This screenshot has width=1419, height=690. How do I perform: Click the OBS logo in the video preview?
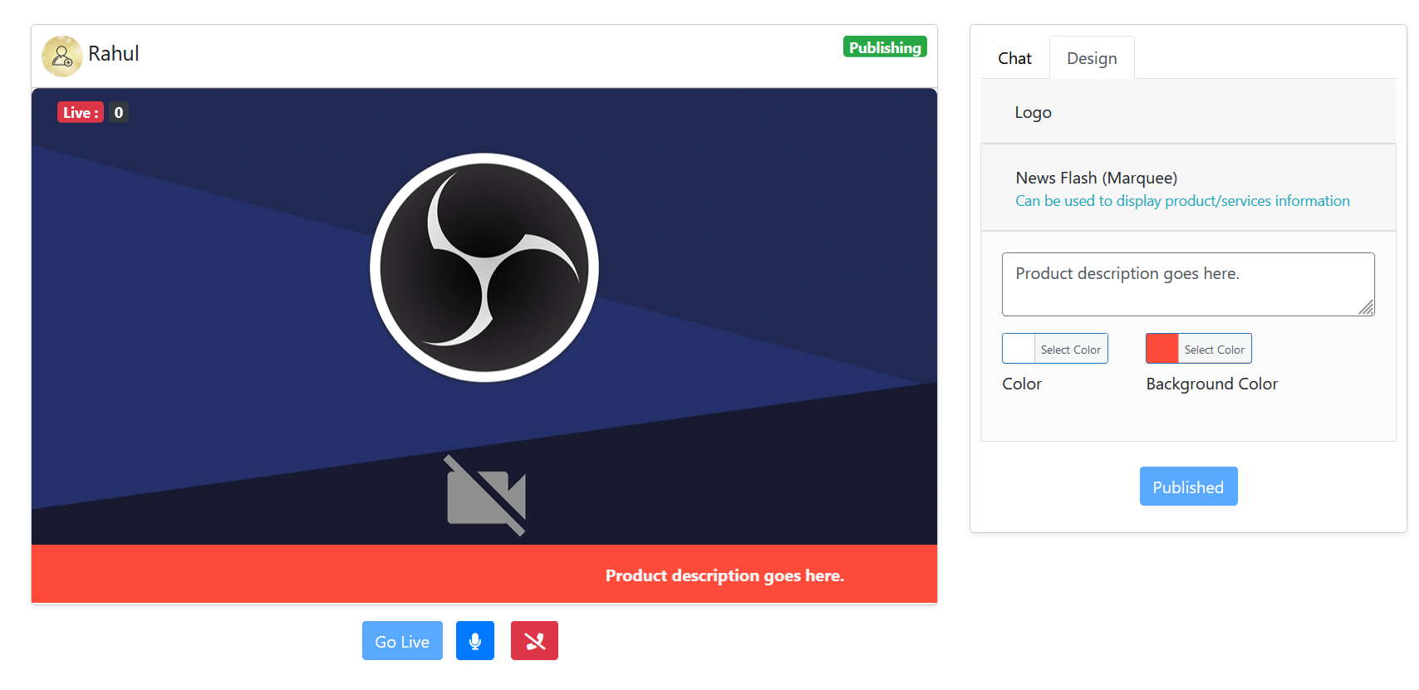[484, 267]
